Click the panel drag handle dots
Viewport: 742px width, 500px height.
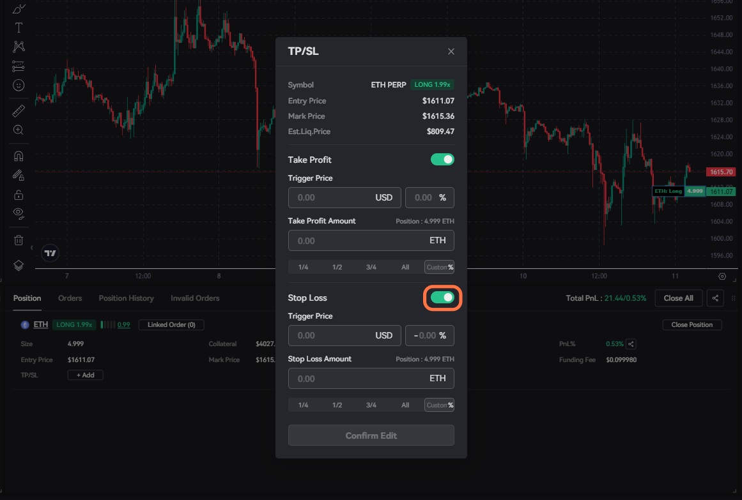click(734, 298)
